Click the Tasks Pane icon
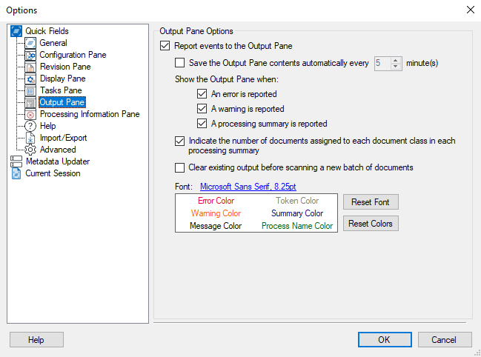Viewport: 481px width, 357px height. point(30,90)
